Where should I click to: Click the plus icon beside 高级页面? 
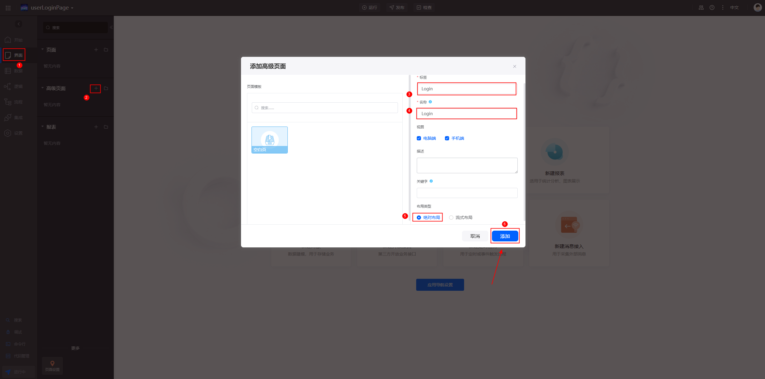96,88
